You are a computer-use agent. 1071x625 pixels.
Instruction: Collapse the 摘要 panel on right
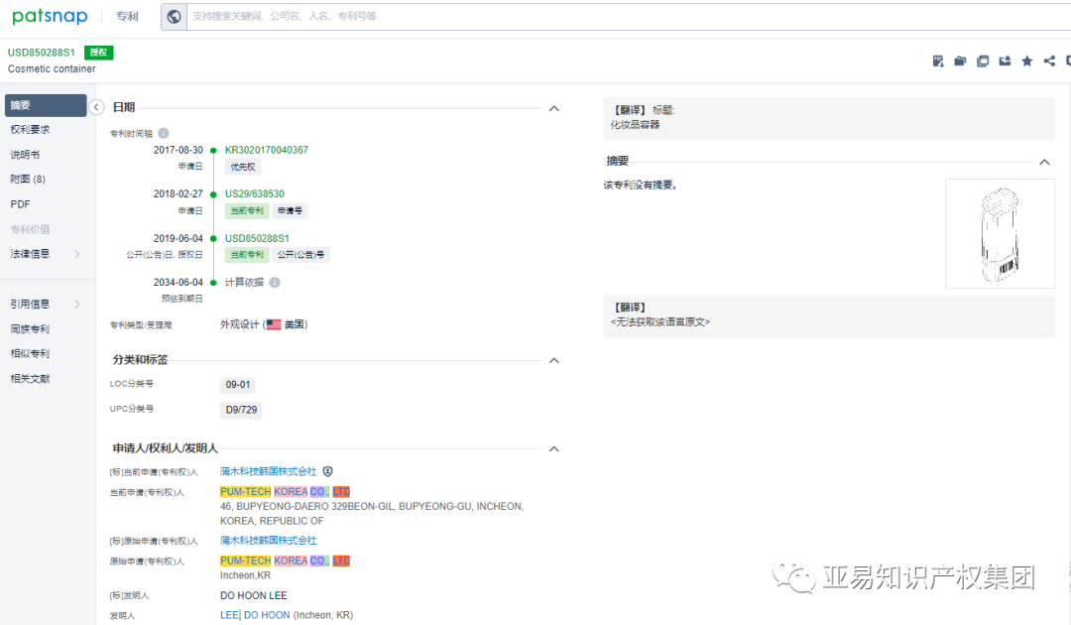(x=1044, y=162)
